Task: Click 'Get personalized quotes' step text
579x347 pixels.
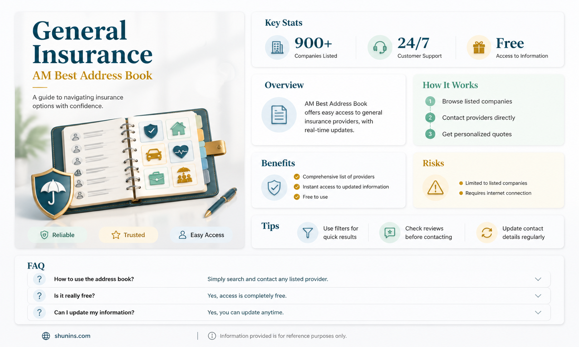Action: point(477,134)
